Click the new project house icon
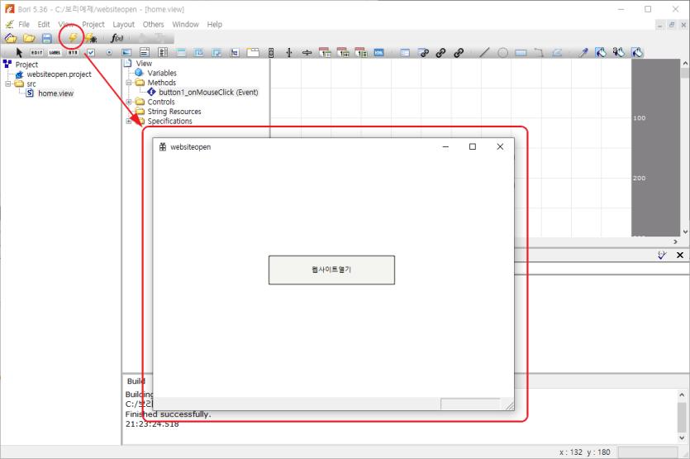The height and width of the screenshot is (459, 690). (x=11, y=38)
